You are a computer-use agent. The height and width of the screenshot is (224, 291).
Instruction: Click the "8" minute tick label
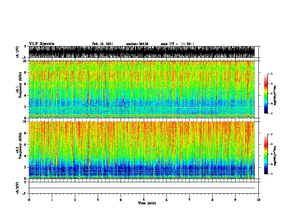pyautogui.click(x=212, y=200)
